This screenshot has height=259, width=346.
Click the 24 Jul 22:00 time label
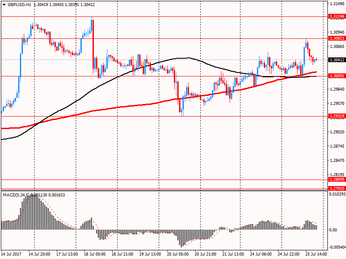click(x=288, y=254)
